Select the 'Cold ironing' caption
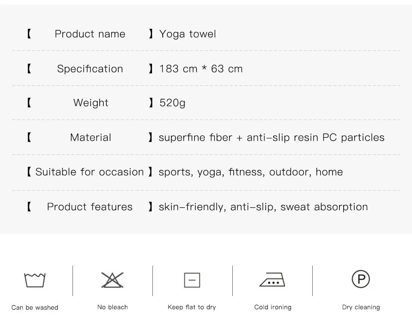 (273, 307)
